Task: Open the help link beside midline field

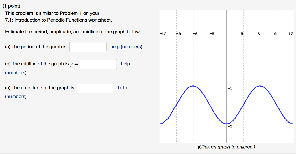Action: (x=125, y=64)
